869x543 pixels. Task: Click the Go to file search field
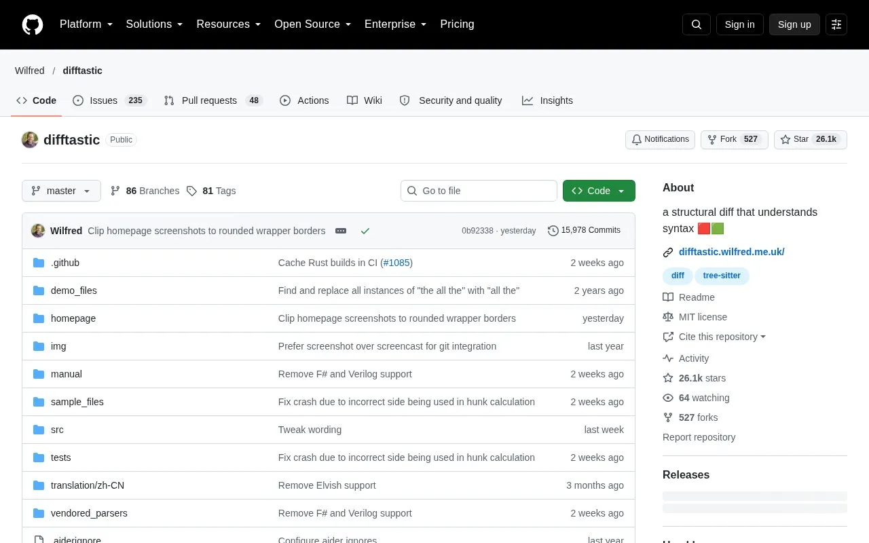click(479, 191)
